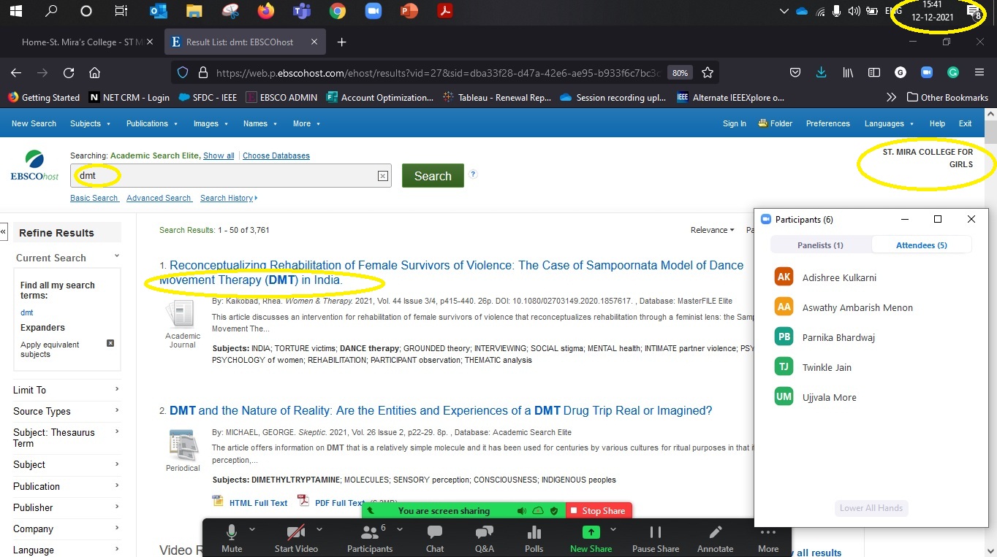Go to the browser home page
The width and height of the screenshot is (997, 557).
pos(94,72)
